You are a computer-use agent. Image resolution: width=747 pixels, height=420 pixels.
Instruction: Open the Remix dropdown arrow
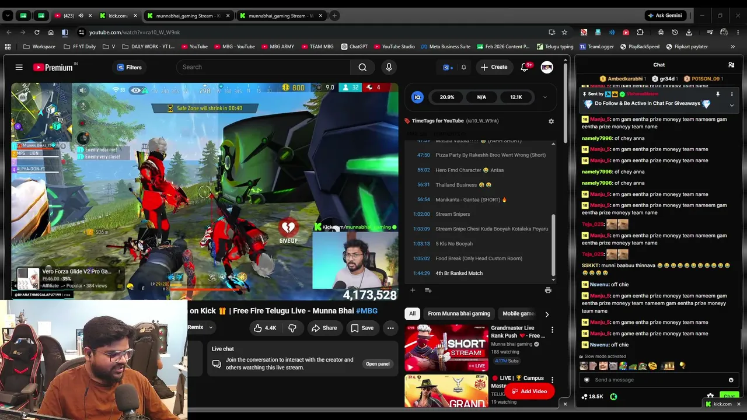[x=211, y=328]
